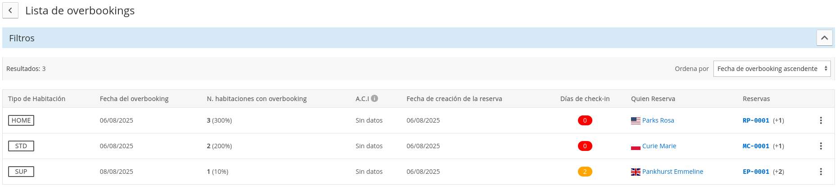Click the Polish flag next to Curie Marie
The image size is (839, 190).
point(636,146)
